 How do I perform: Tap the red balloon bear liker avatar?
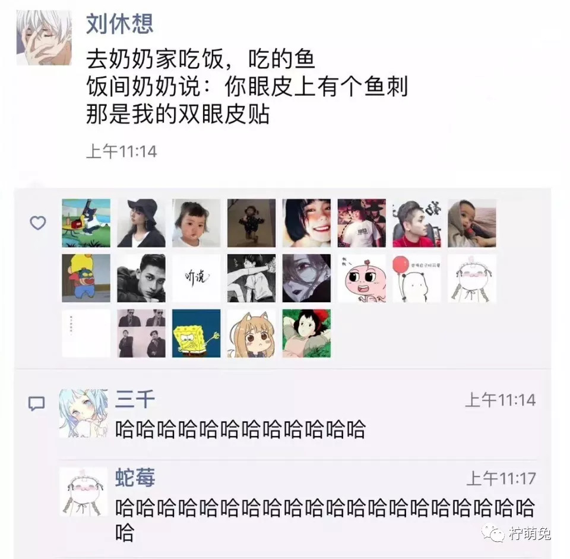click(x=417, y=278)
